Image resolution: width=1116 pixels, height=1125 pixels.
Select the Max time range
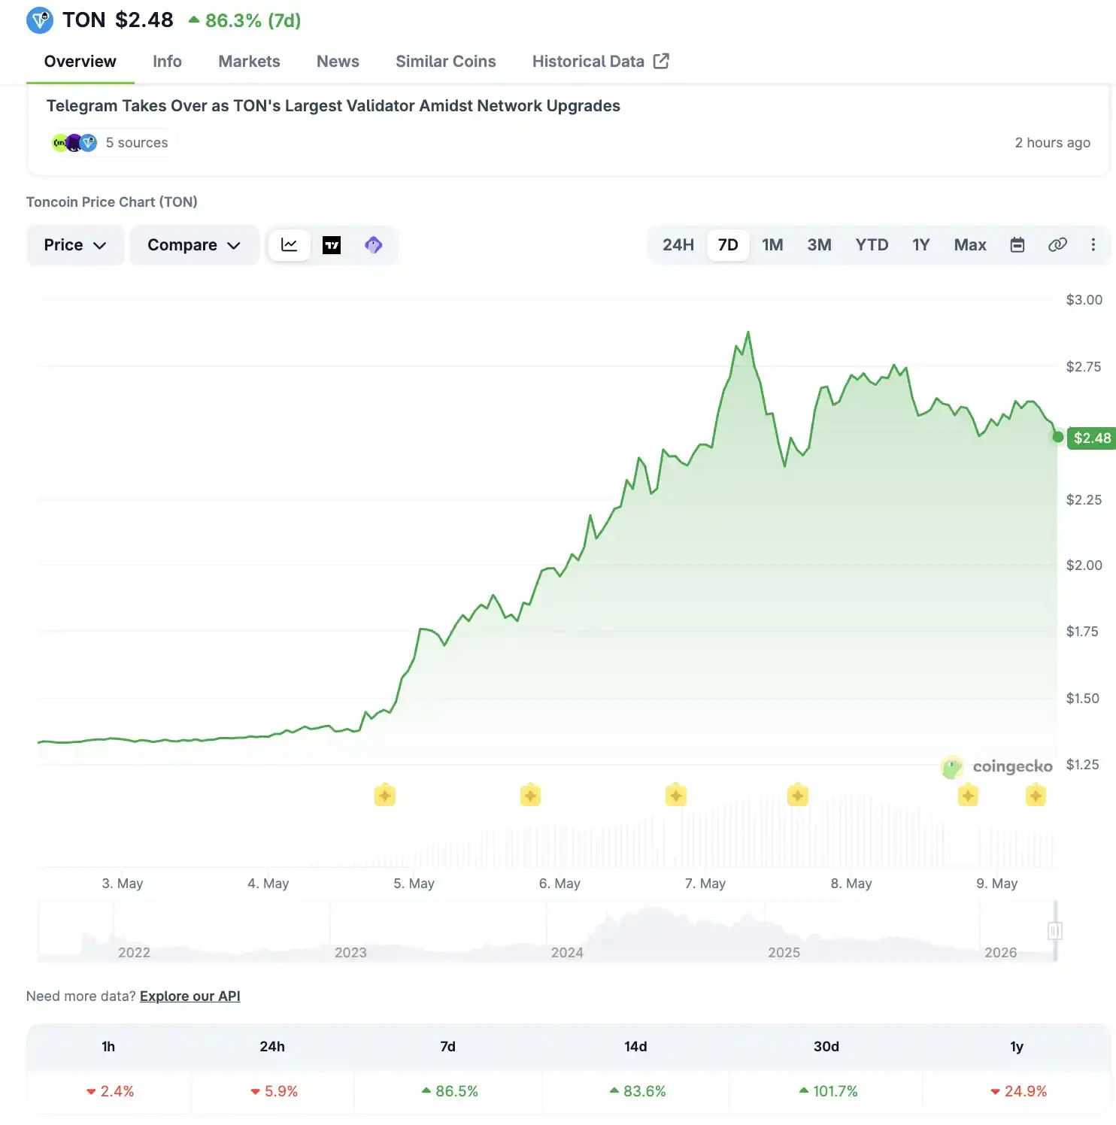coord(970,245)
